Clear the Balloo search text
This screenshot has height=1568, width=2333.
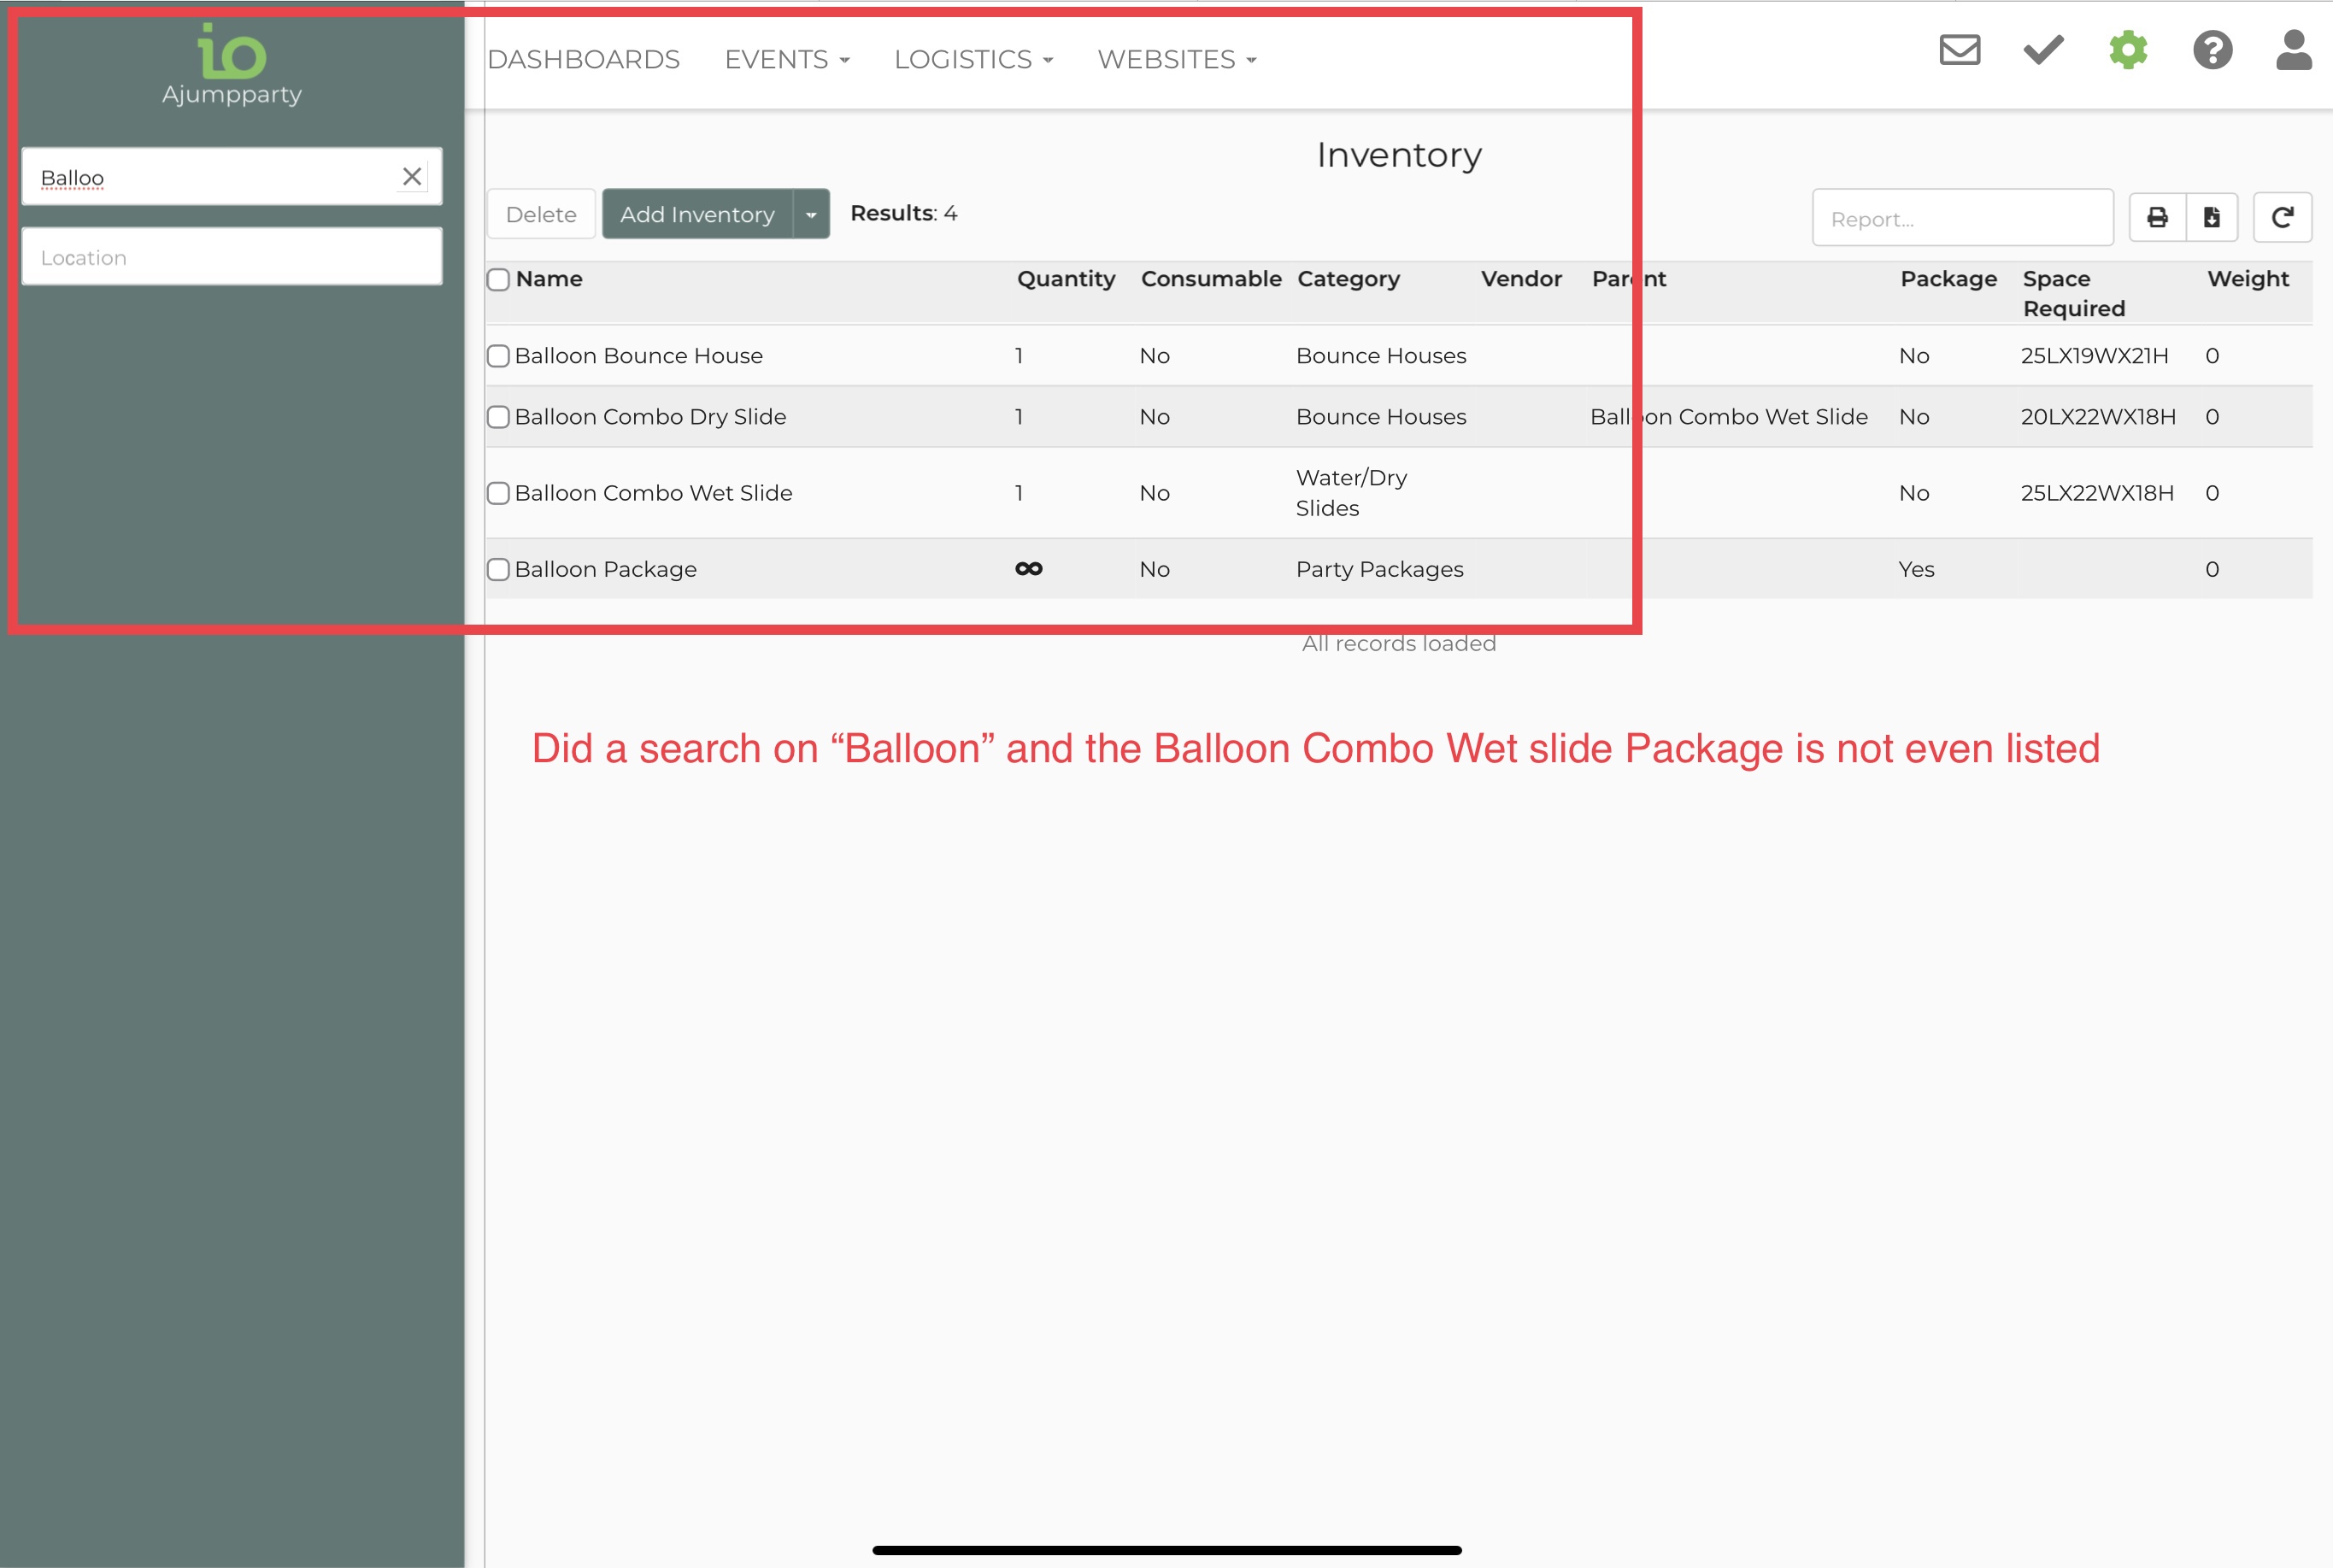tap(411, 177)
